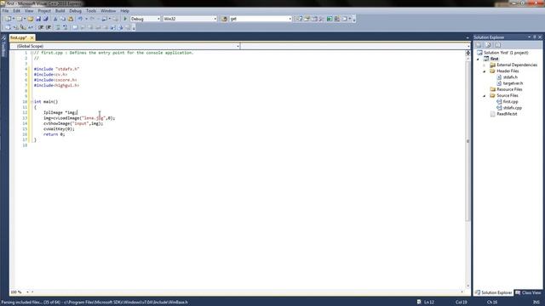Select the first.cpp editor tab
Viewport: 545px width, 306px height.
(19, 37)
